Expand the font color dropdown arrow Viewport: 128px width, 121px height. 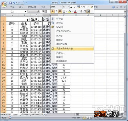point(78,11)
